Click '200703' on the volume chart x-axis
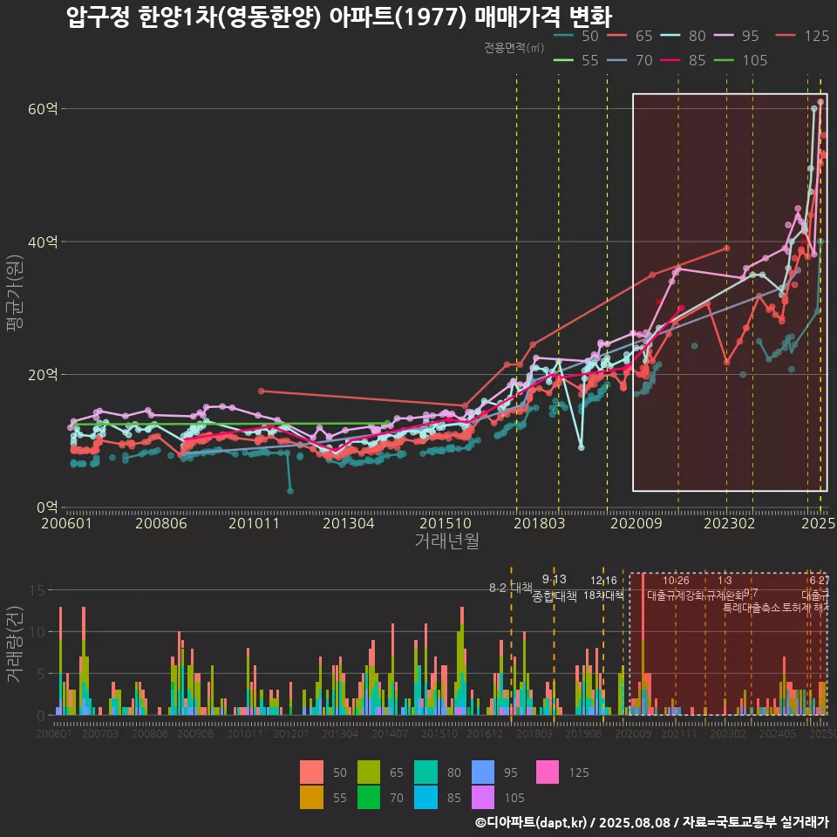The width and height of the screenshot is (837, 837). [99, 734]
